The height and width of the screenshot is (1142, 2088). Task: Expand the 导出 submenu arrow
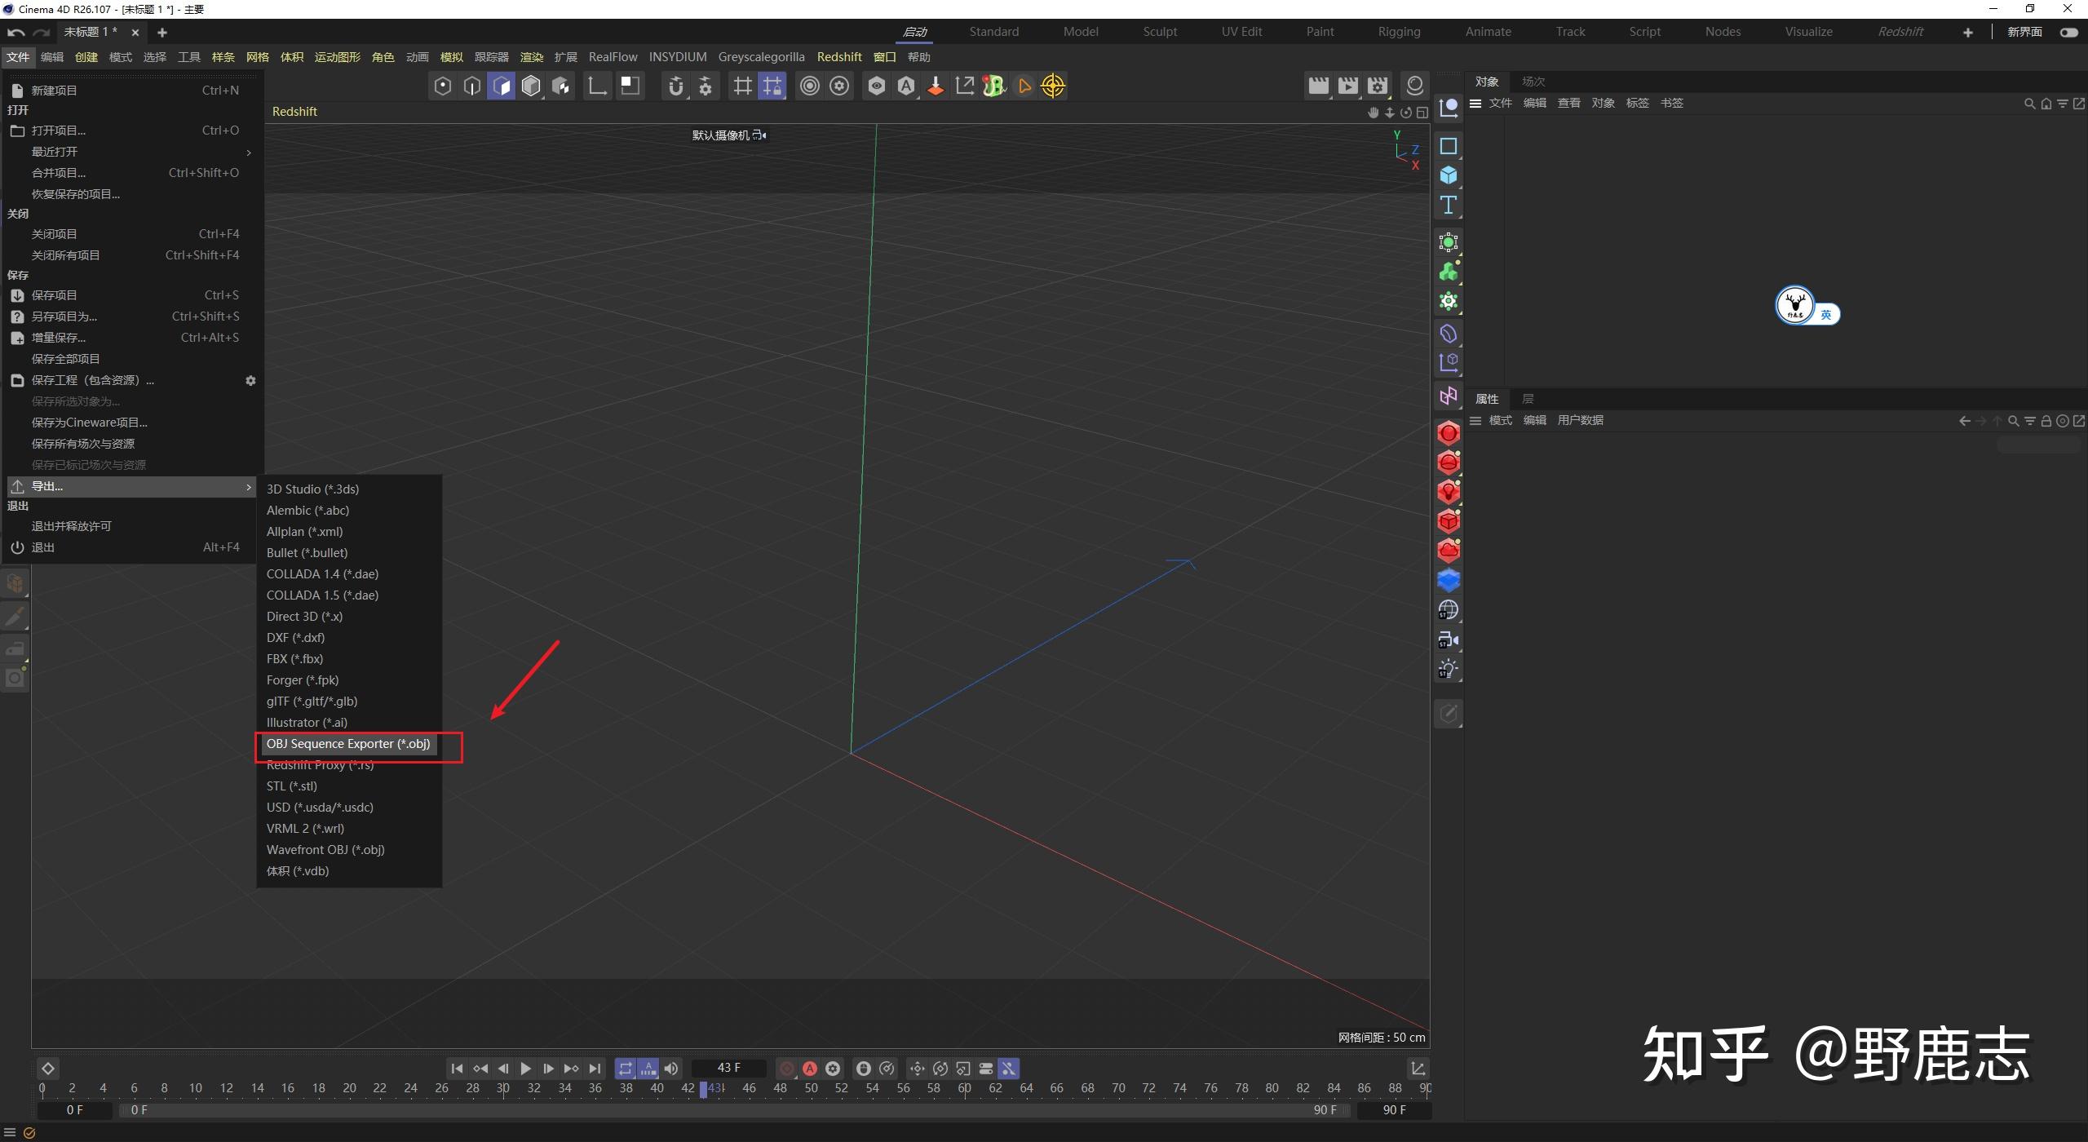tap(248, 486)
